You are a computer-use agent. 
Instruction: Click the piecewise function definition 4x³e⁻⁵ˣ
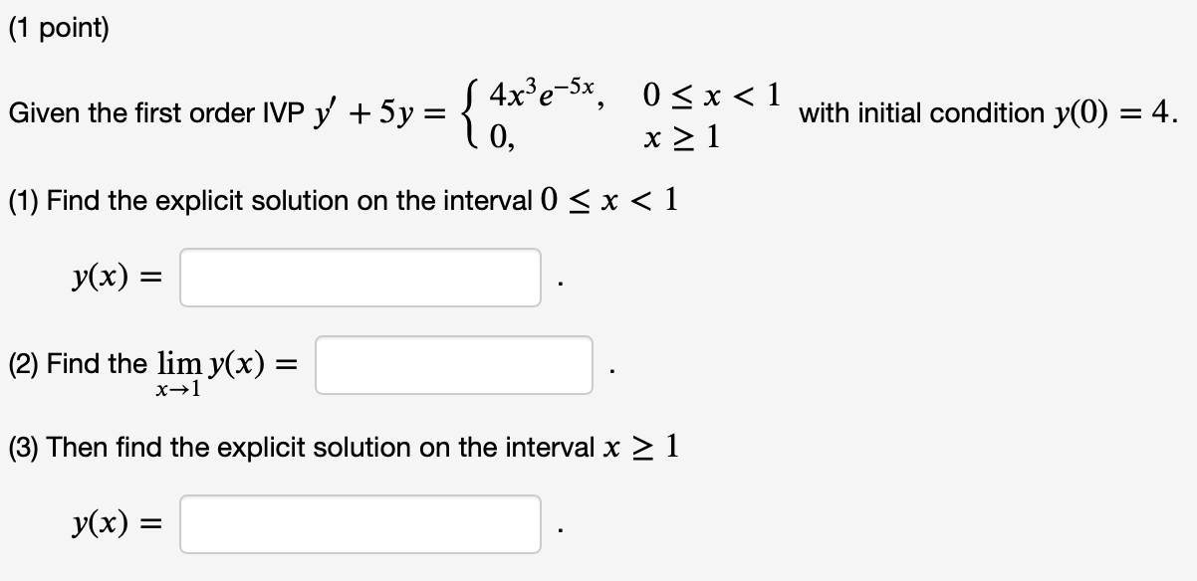540,95
